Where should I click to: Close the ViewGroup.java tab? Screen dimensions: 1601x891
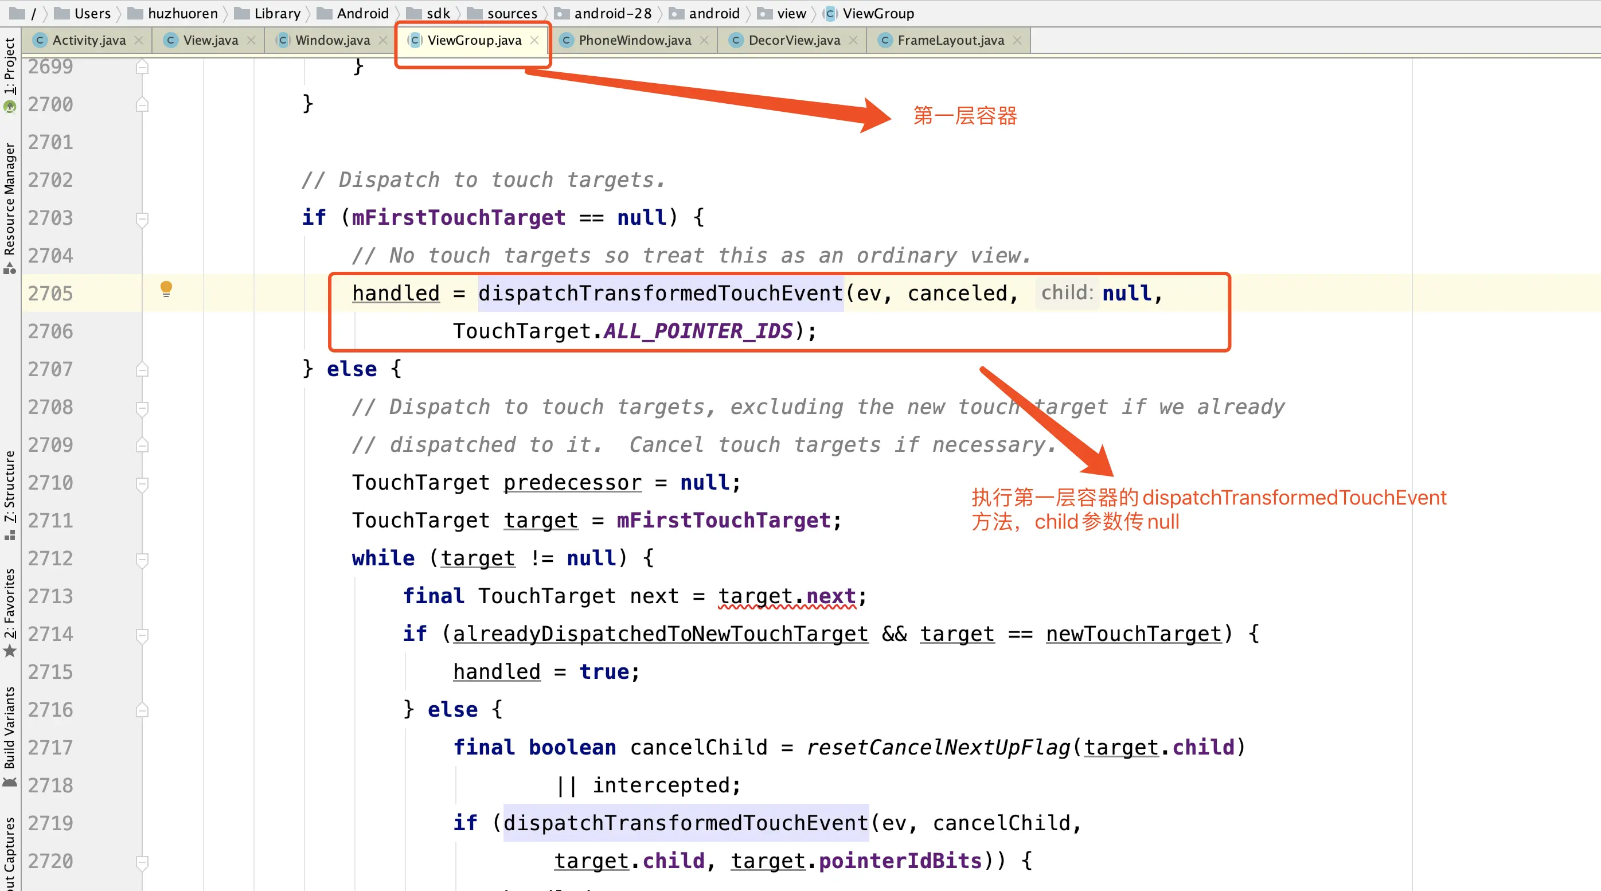[534, 40]
